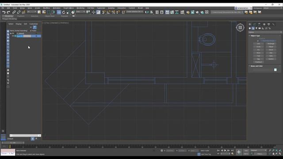
Task: Expand the 0 (default) layer tree arrow
Action: [x=11, y=34]
